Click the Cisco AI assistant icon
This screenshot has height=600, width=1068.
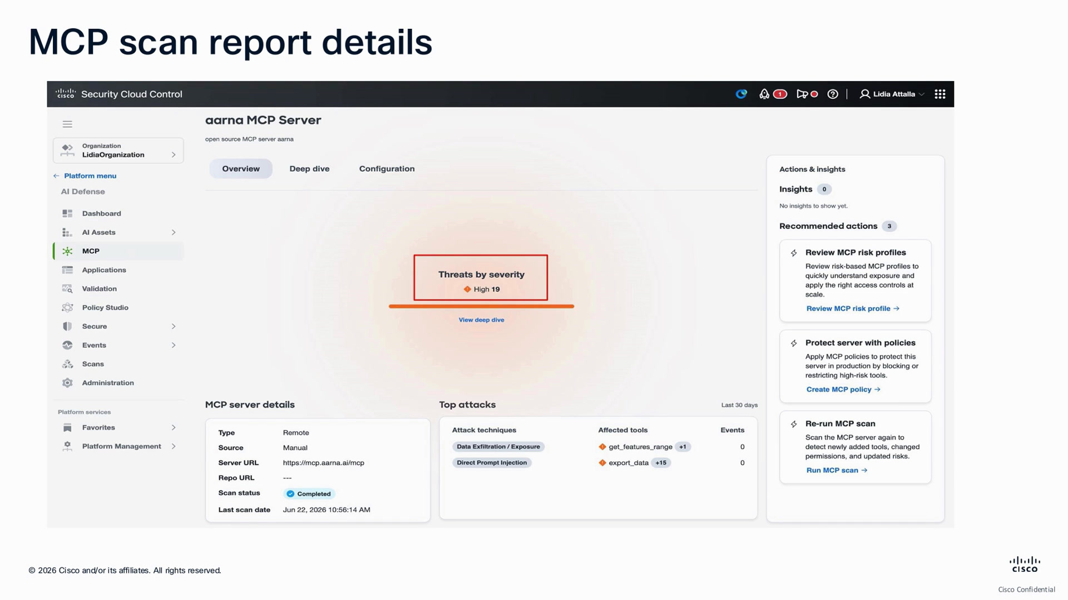click(741, 94)
